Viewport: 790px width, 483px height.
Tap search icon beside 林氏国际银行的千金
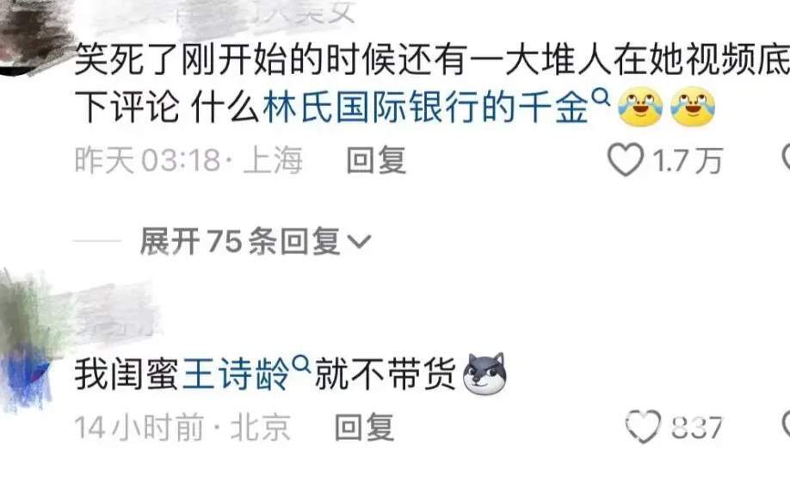[x=601, y=96]
